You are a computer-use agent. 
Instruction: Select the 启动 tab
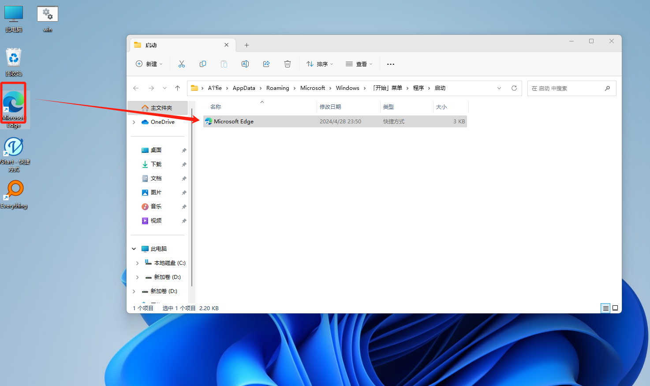[x=183, y=45]
